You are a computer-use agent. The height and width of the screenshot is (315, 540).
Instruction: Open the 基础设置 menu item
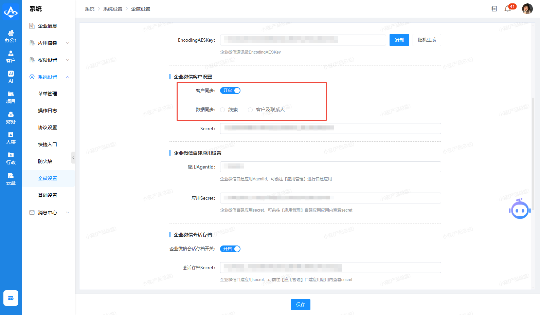pyautogui.click(x=48, y=195)
